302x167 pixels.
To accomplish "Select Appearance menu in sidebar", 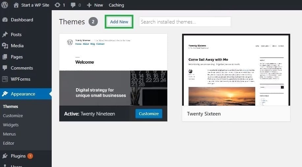I will pos(23,94).
